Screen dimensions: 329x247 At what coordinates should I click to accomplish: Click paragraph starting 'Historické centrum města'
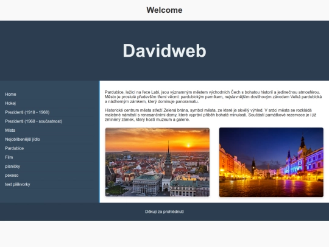click(x=210, y=115)
